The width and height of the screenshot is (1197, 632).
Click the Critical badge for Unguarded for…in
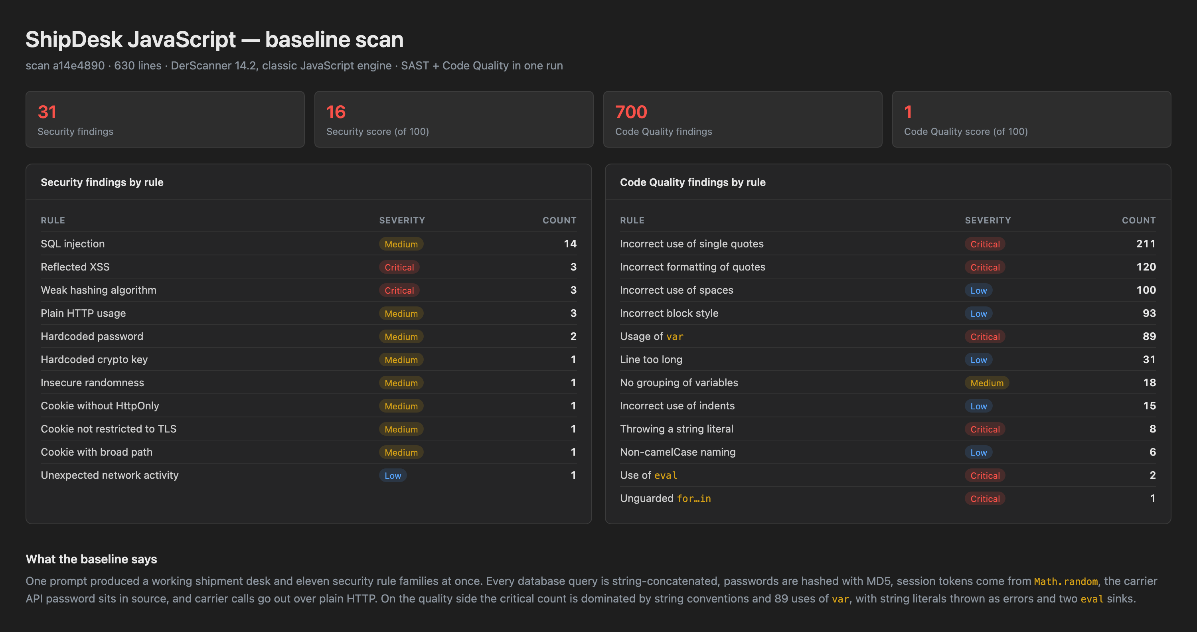coord(985,499)
